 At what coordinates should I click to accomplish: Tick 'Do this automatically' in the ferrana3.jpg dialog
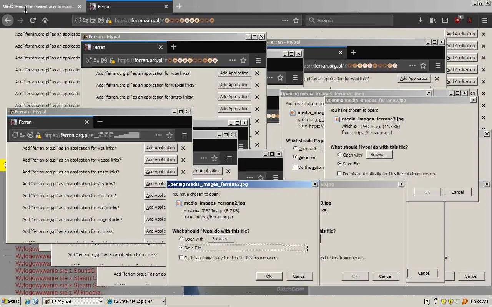(x=340, y=174)
